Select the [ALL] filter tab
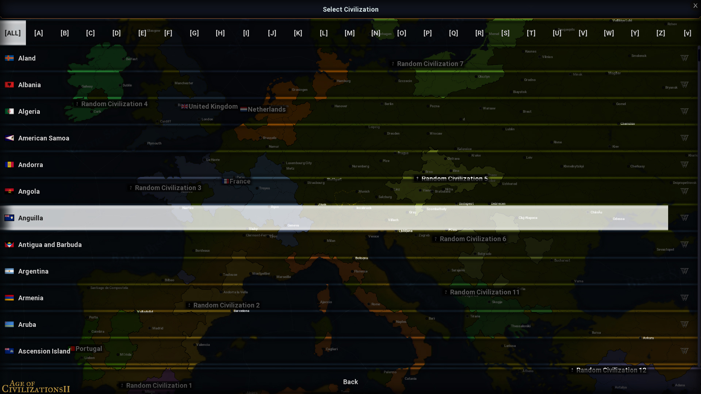 pos(13,33)
